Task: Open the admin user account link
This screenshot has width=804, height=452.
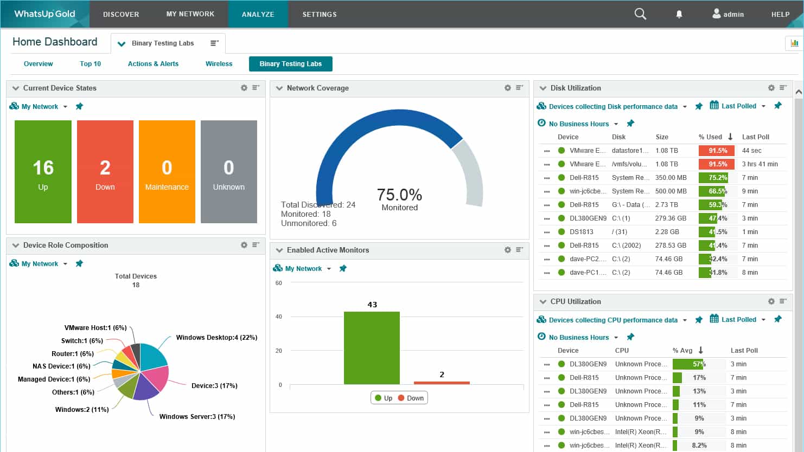Action: [728, 14]
